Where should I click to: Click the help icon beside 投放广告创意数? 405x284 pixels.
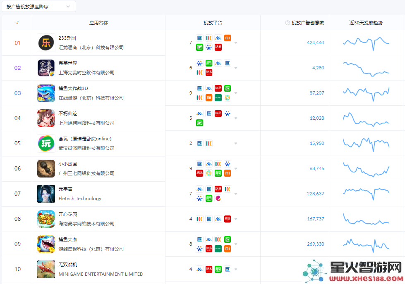(x=288, y=23)
